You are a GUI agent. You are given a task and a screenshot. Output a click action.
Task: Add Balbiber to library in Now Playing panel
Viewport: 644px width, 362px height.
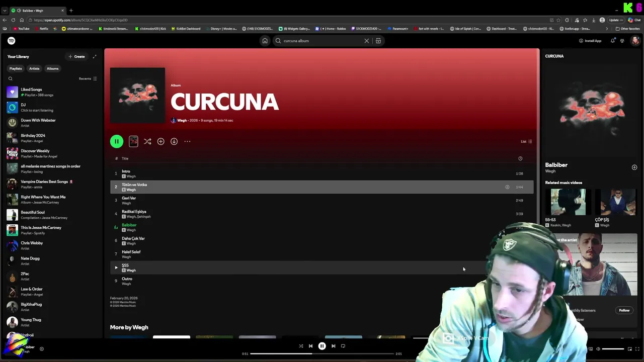pos(634,167)
